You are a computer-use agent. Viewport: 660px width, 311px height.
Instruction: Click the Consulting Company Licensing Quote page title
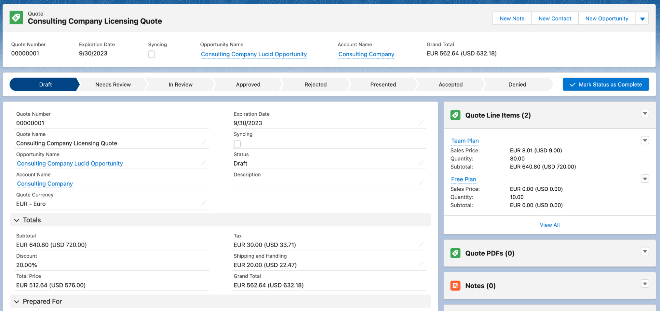coord(95,21)
